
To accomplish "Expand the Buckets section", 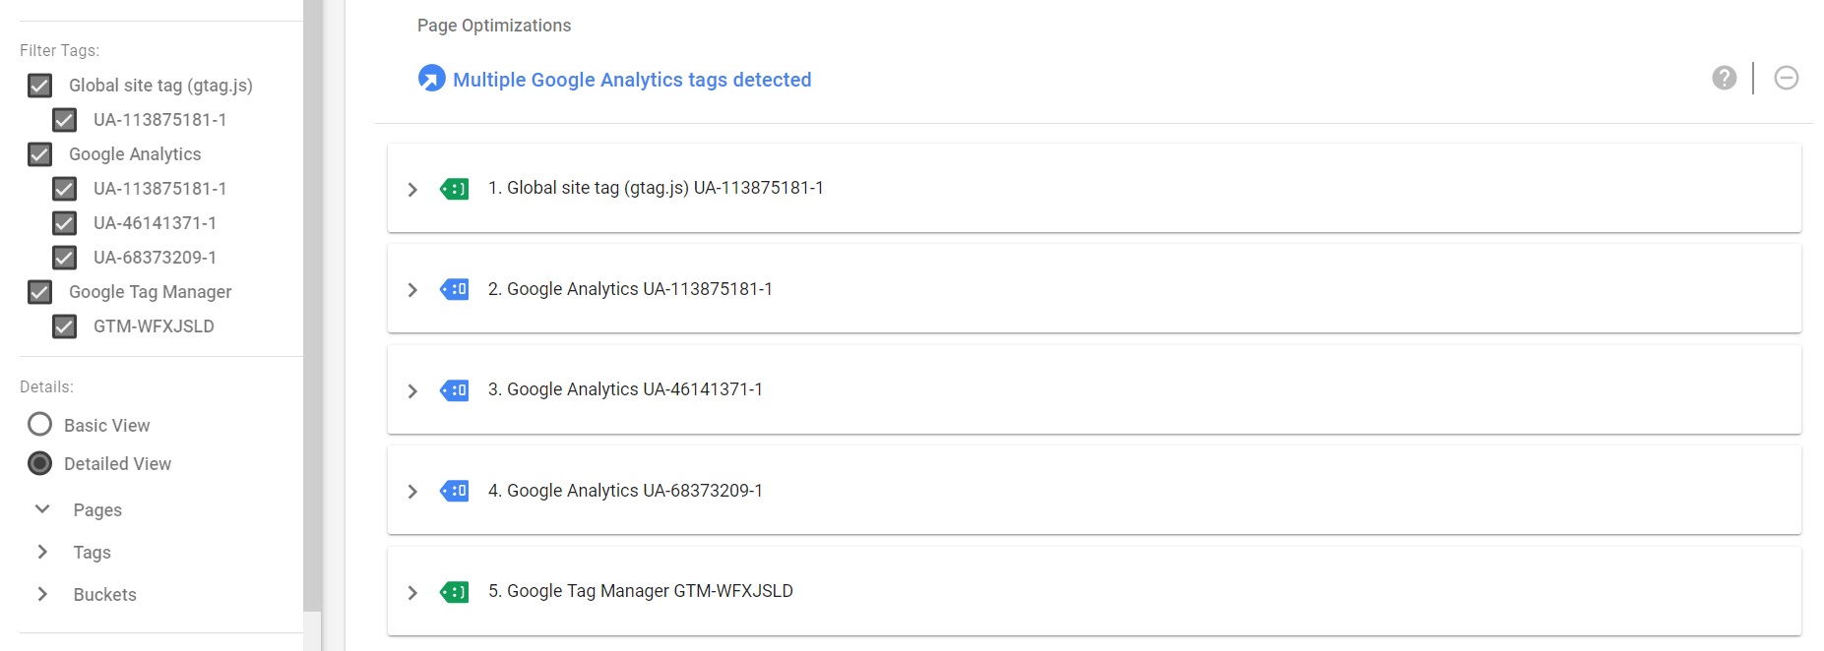I will pos(42,594).
